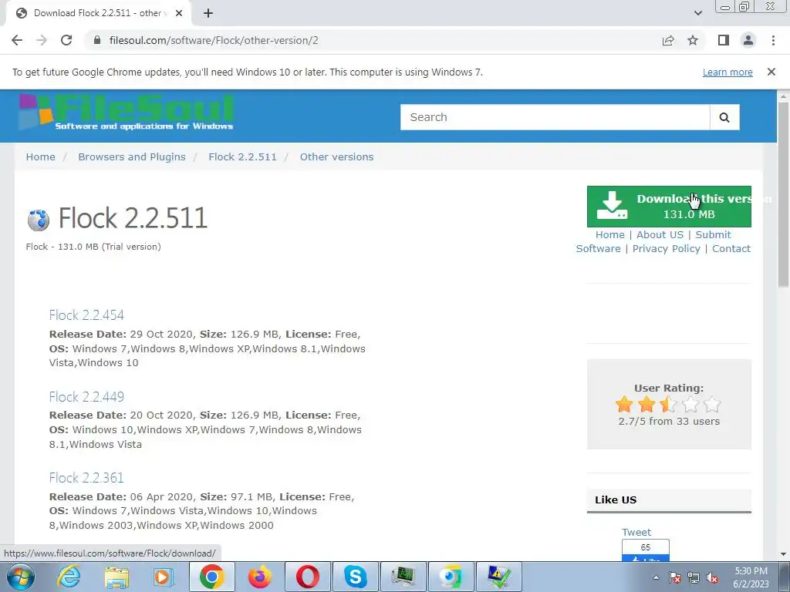Close the Download Flock tab
This screenshot has width=790, height=592.
point(179,13)
